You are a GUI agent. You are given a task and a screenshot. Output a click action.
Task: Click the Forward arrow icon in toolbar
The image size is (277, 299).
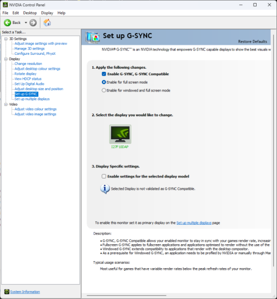pos(33,23)
